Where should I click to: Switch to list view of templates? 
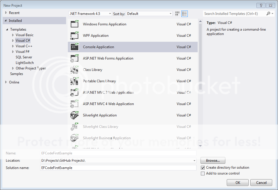pos(184,13)
